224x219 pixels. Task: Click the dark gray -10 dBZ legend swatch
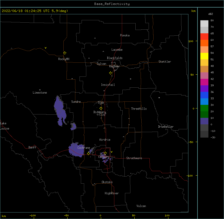[204, 134]
